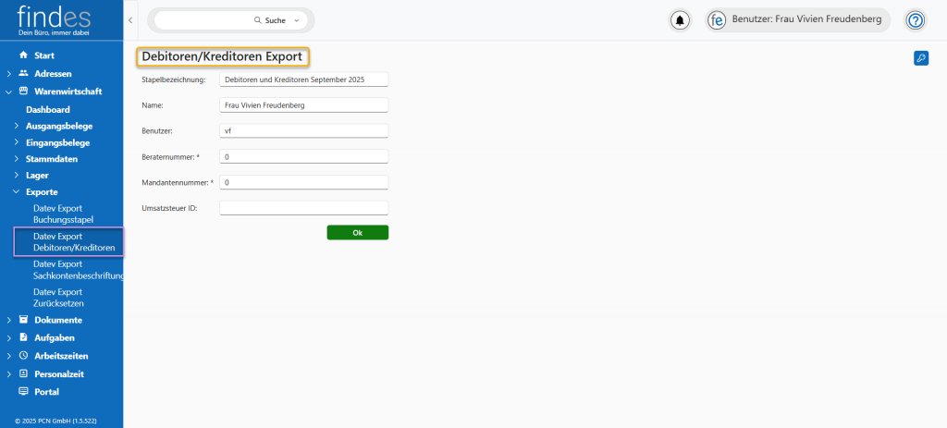Click the Start home icon
The image size is (947, 428).
click(x=24, y=55)
